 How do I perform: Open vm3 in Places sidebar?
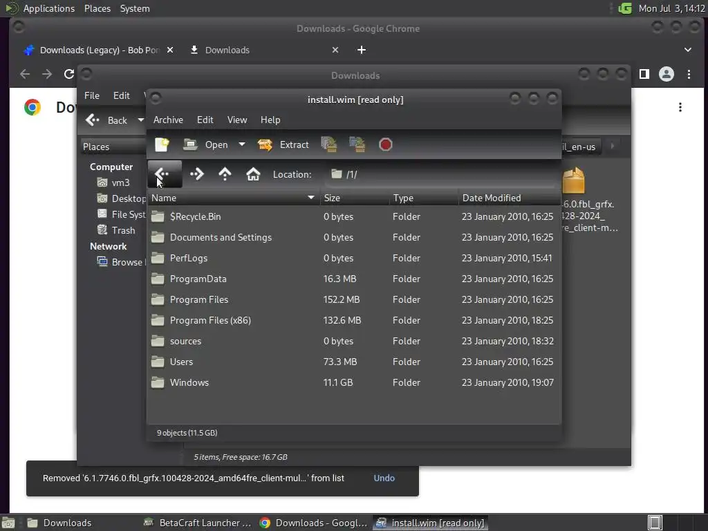(x=113, y=183)
